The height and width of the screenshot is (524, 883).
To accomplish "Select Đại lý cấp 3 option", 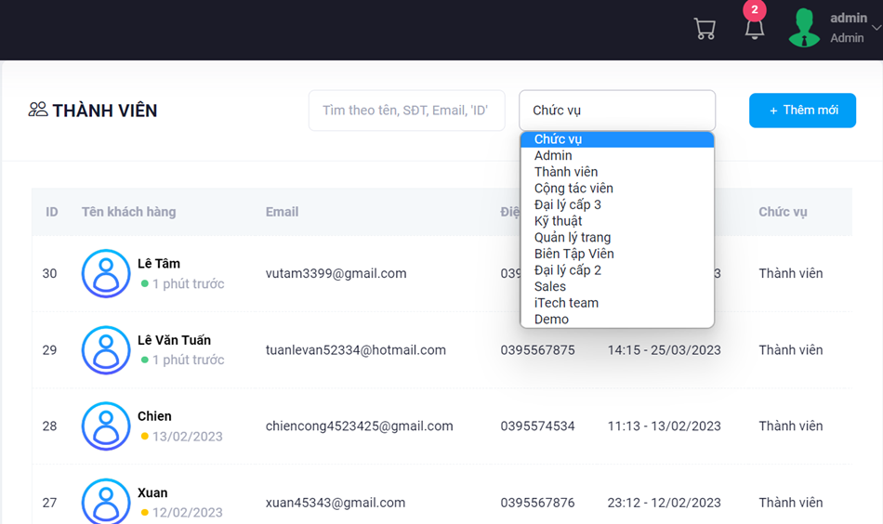I will (568, 204).
